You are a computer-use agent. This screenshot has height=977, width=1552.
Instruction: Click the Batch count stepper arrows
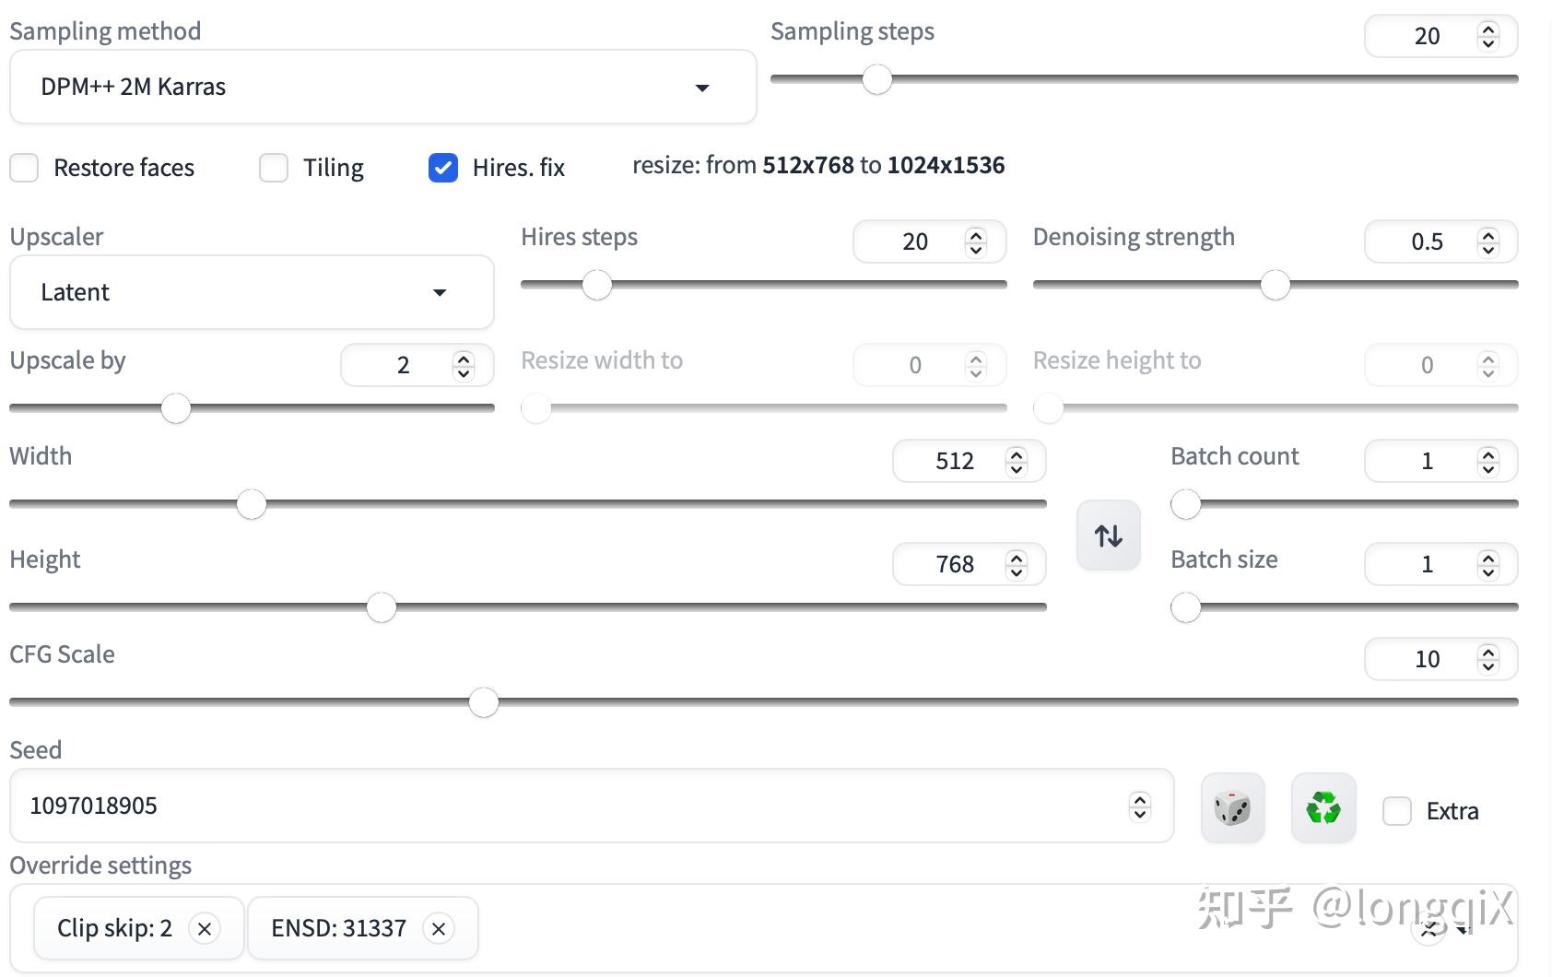[x=1487, y=461]
